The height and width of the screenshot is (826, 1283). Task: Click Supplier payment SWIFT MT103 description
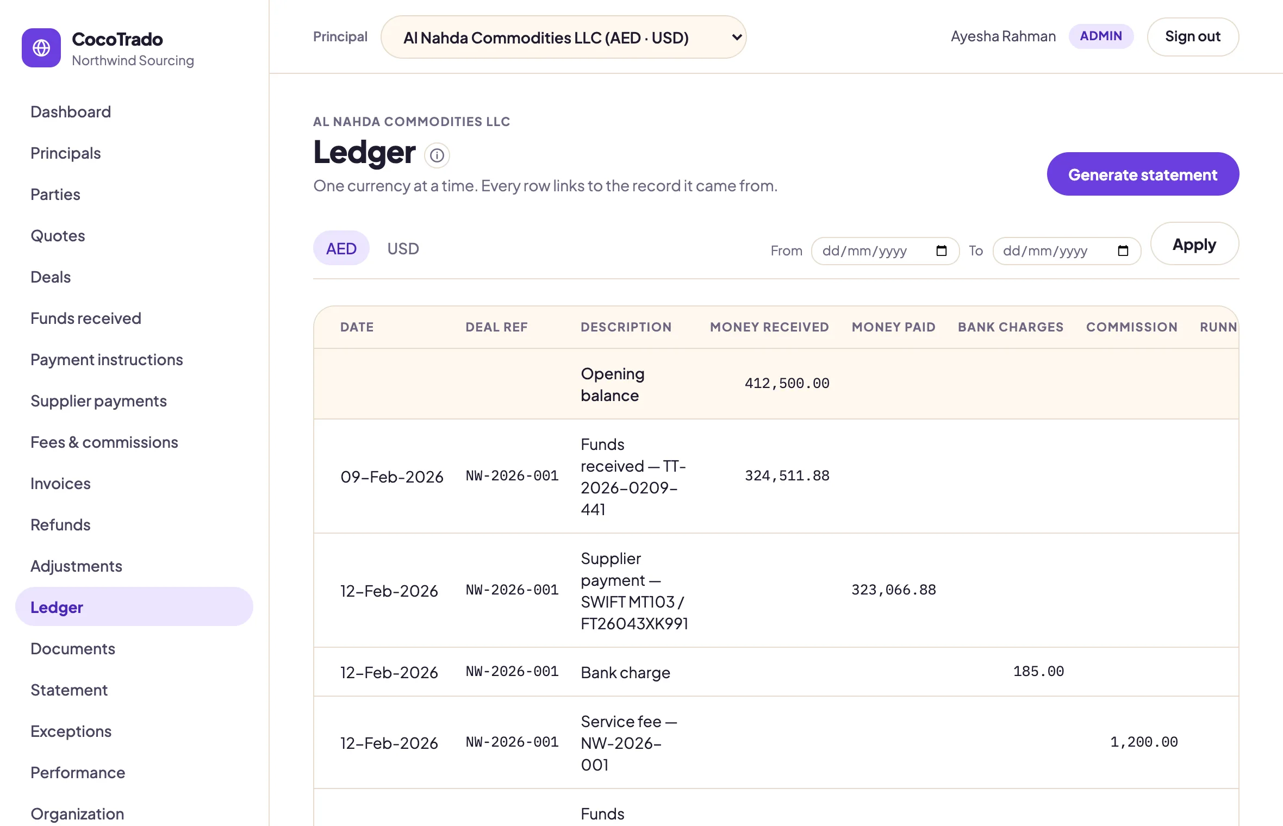point(634,591)
